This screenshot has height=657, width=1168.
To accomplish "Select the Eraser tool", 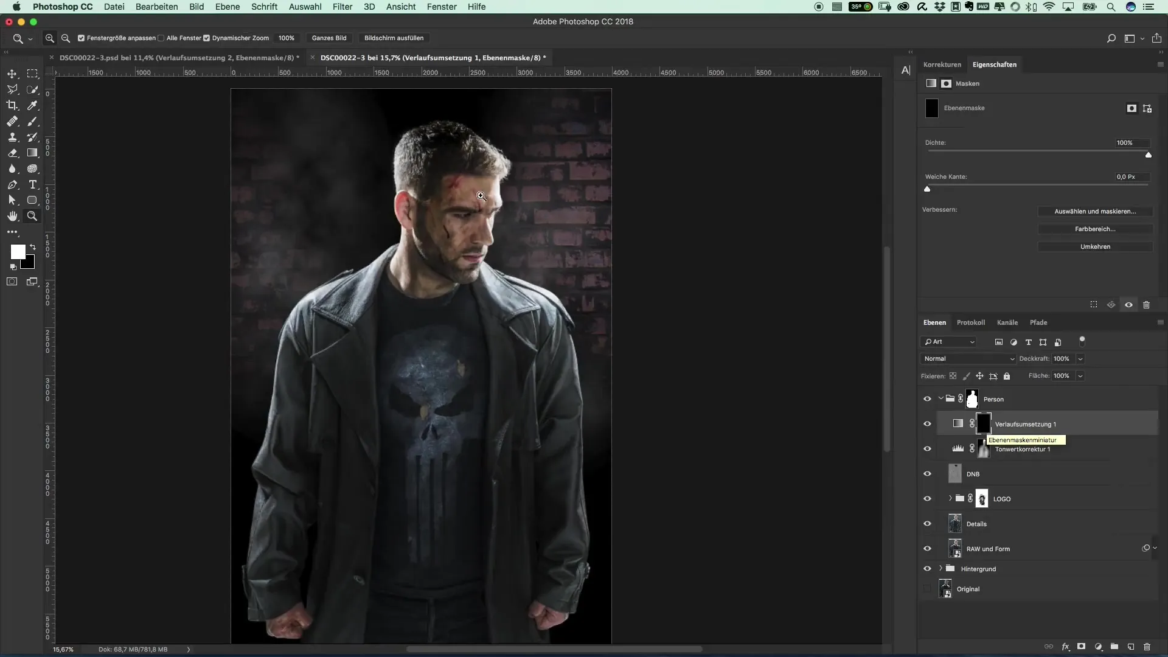I will (12, 153).
